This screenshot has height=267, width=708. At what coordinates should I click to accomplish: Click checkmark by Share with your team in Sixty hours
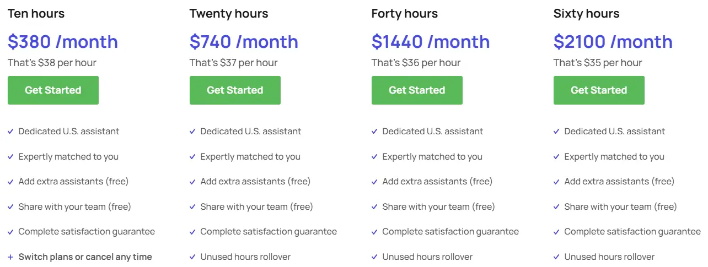556,207
